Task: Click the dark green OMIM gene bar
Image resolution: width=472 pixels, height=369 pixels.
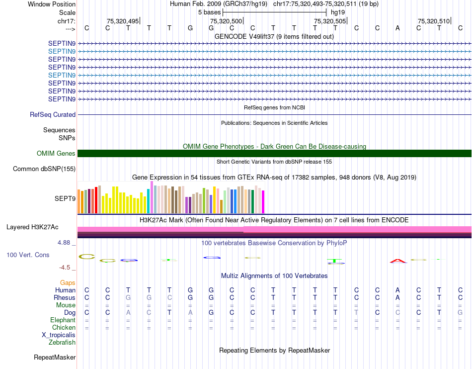Action: point(275,153)
